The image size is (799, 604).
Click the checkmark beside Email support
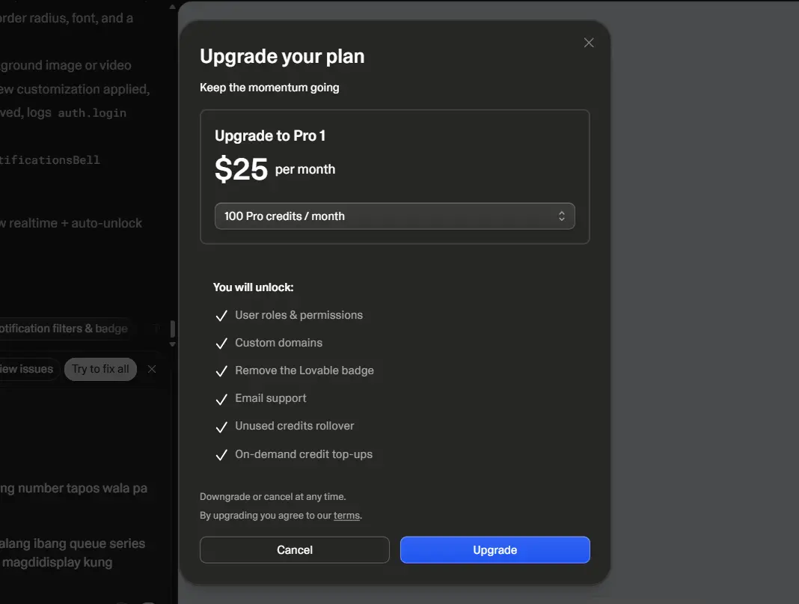coord(221,399)
